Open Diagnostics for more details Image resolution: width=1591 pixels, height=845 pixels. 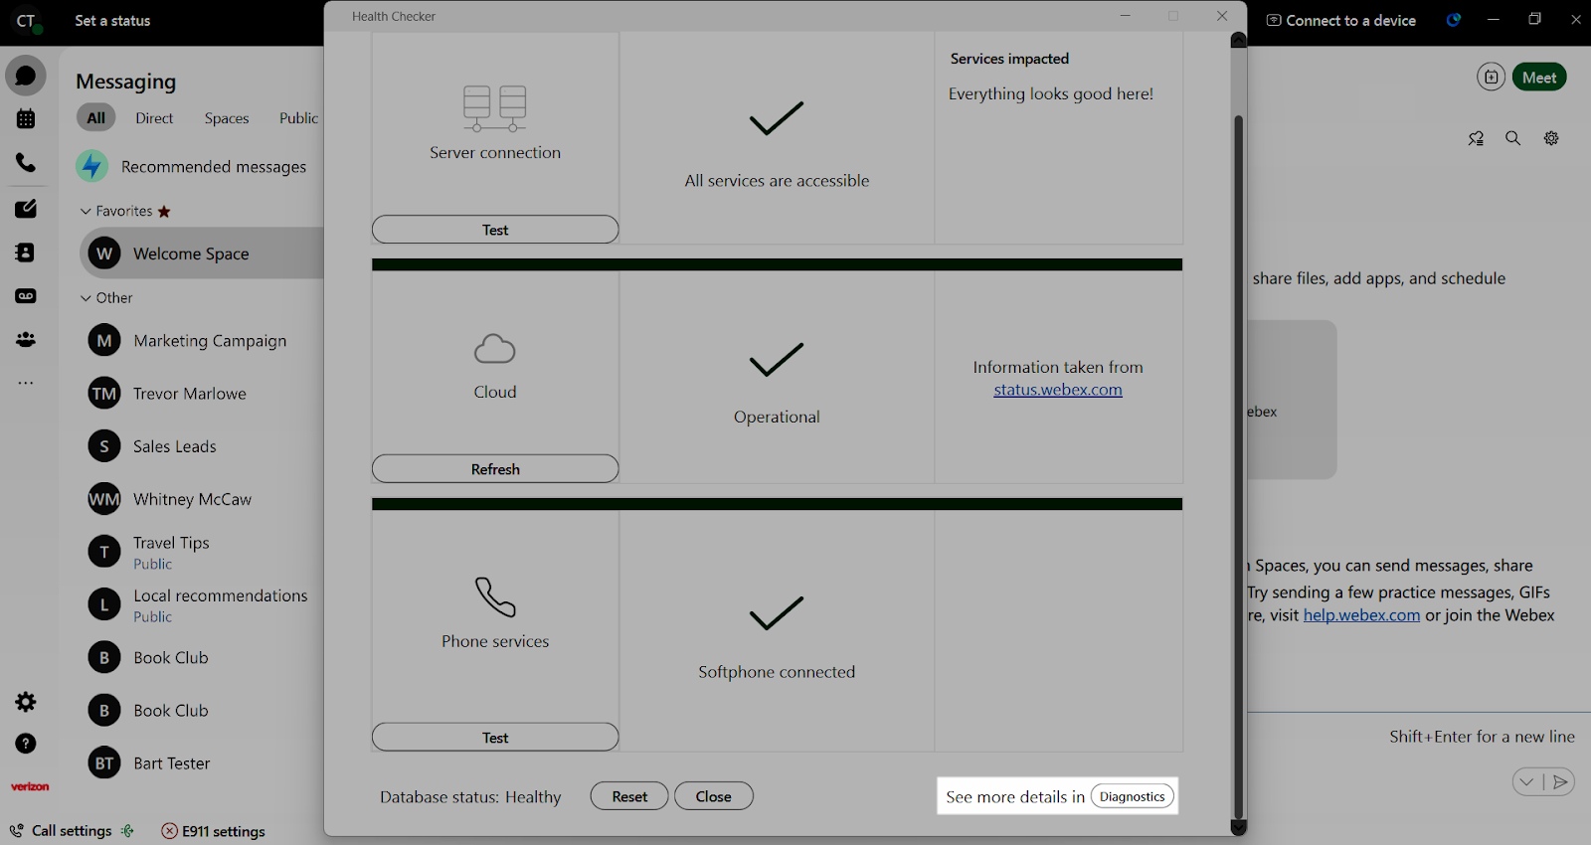pos(1132,796)
